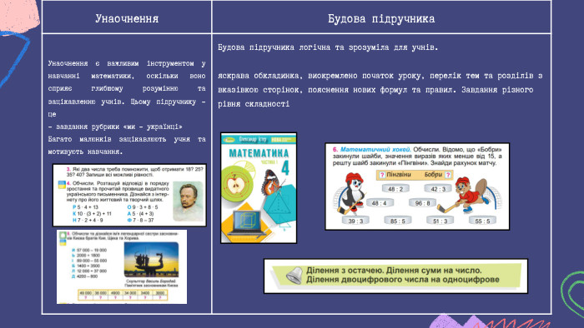
Task: Click the '48 : 2' puck in hockey image
Action: pos(395,189)
